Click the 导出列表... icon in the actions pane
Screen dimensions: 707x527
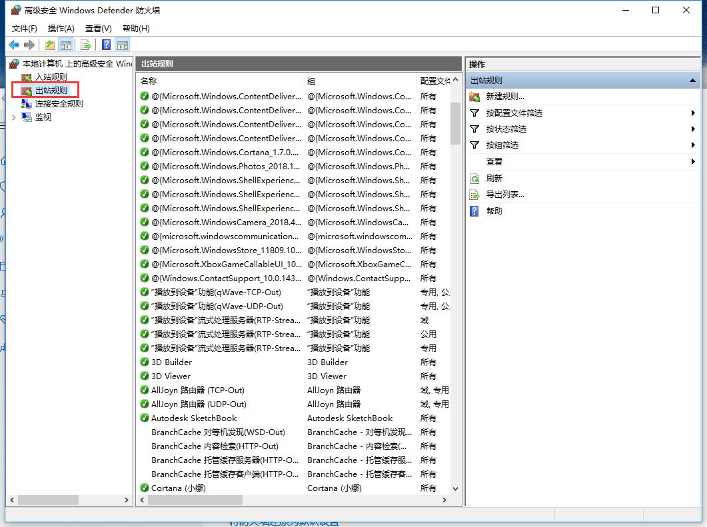474,195
